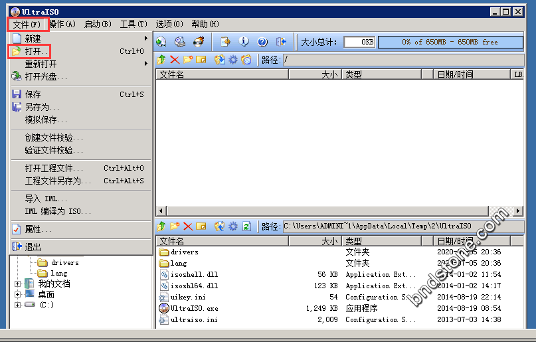The height and width of the screenshot is (342, 536).
Task: Create new folder in local pane toolbar
Action: 175,226
